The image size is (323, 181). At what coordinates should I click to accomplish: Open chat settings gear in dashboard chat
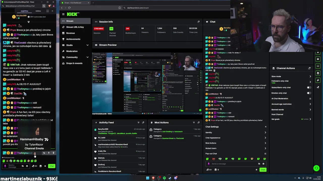(256, 170)
